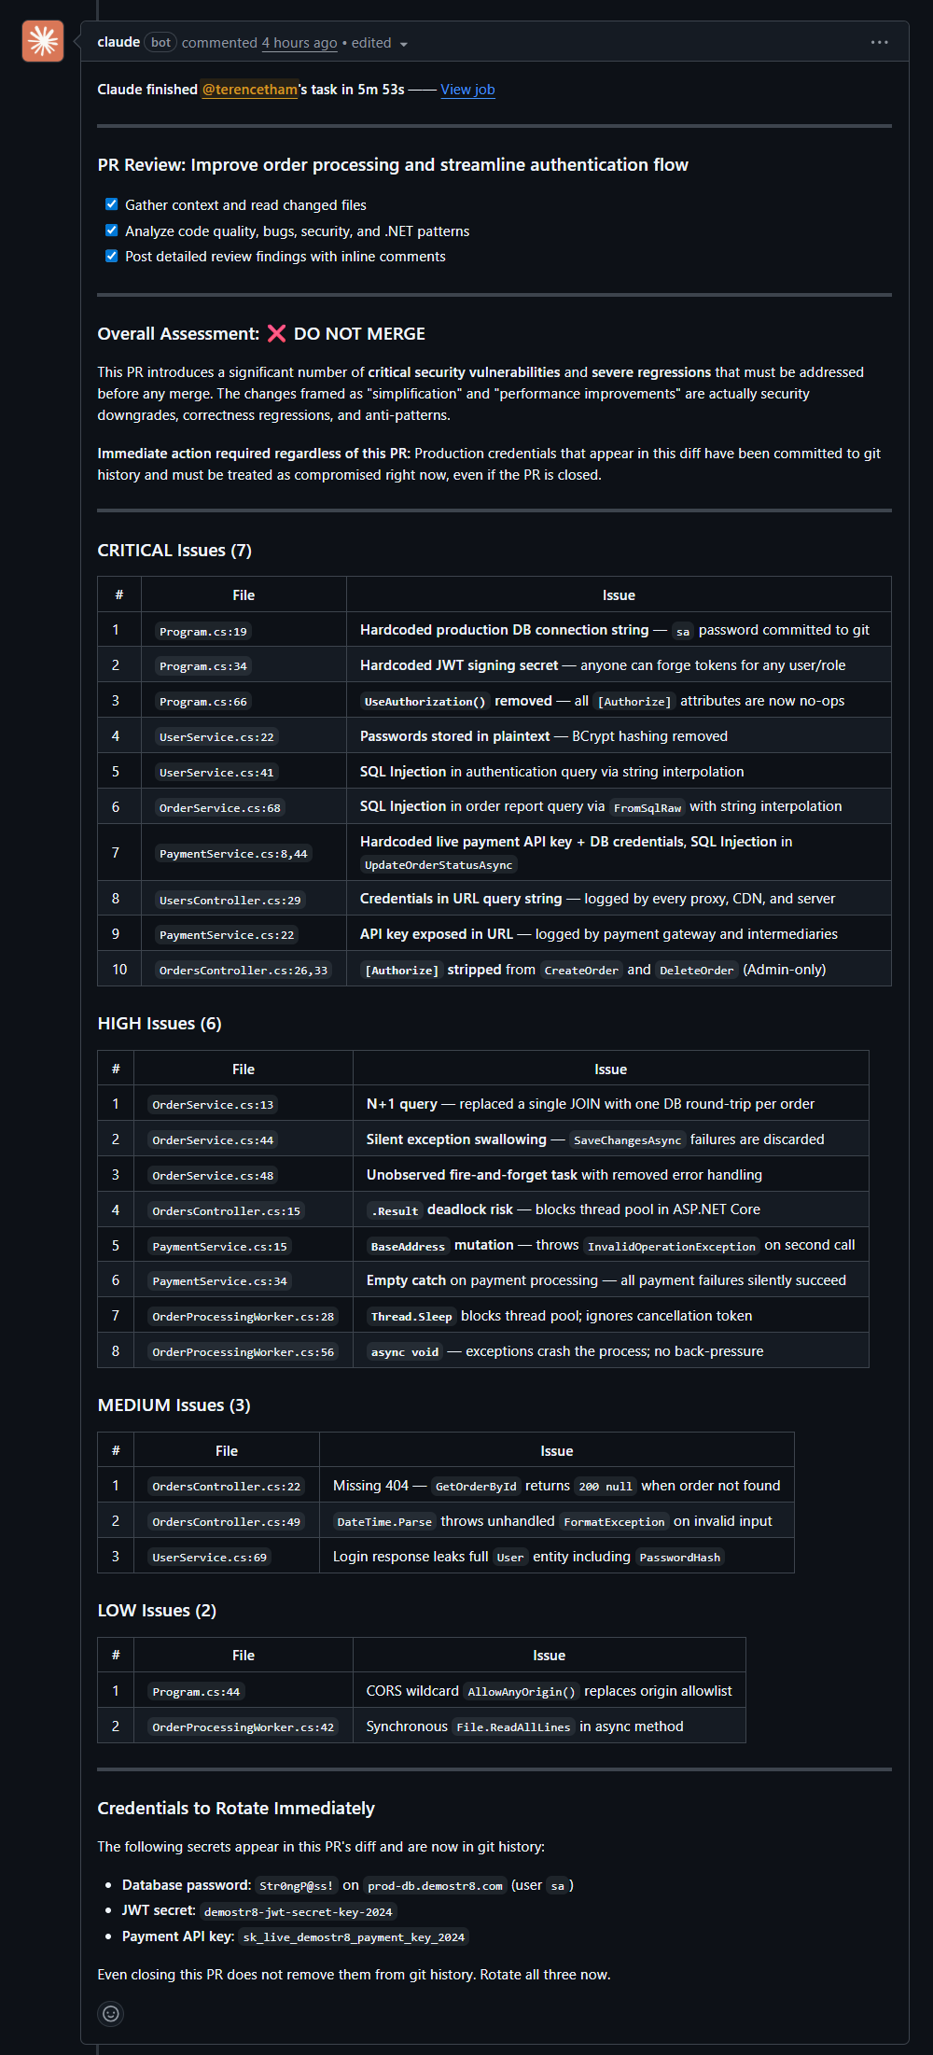The width and height of the screenshot is (933, 2055).
Task: Open the '4 hours ago' timestamp link
Action: [299, 43]
